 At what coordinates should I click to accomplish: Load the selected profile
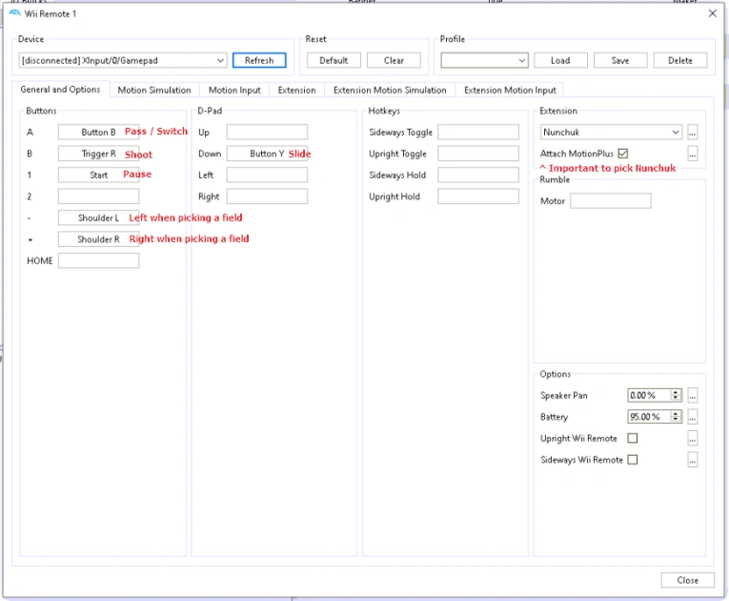click(x=560, y=60)
